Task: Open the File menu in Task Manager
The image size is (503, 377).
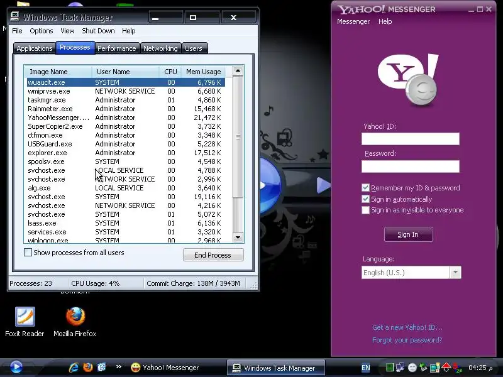Action: click(x=17, y=31)
